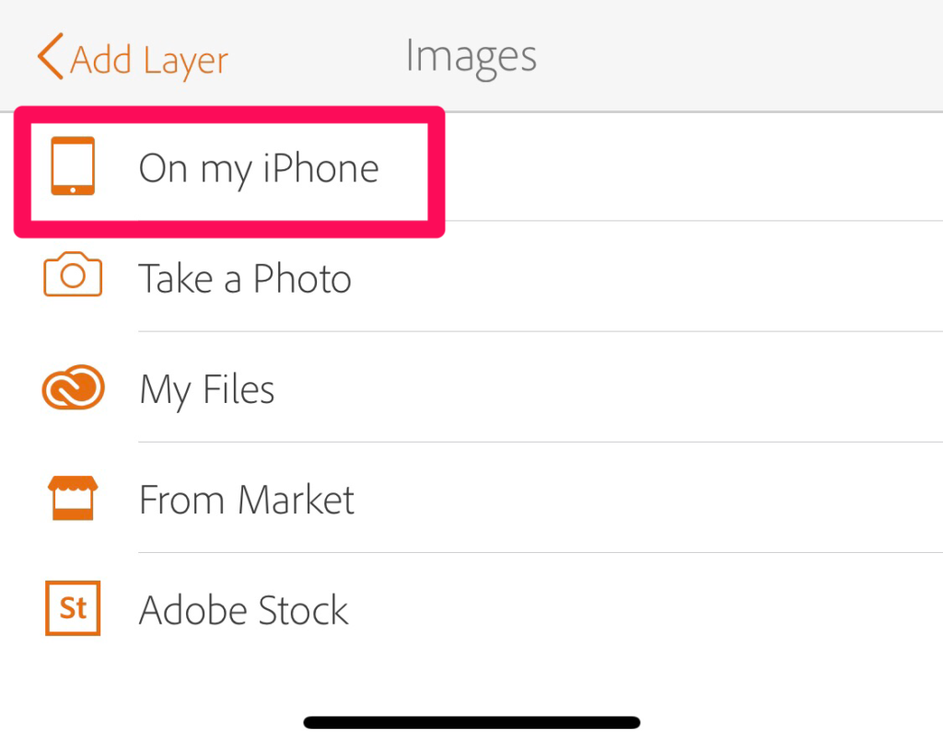Open Adobe Stock label
Viewport: 943px width, 749px height.
pyautogui.click(x=243, y=609)
